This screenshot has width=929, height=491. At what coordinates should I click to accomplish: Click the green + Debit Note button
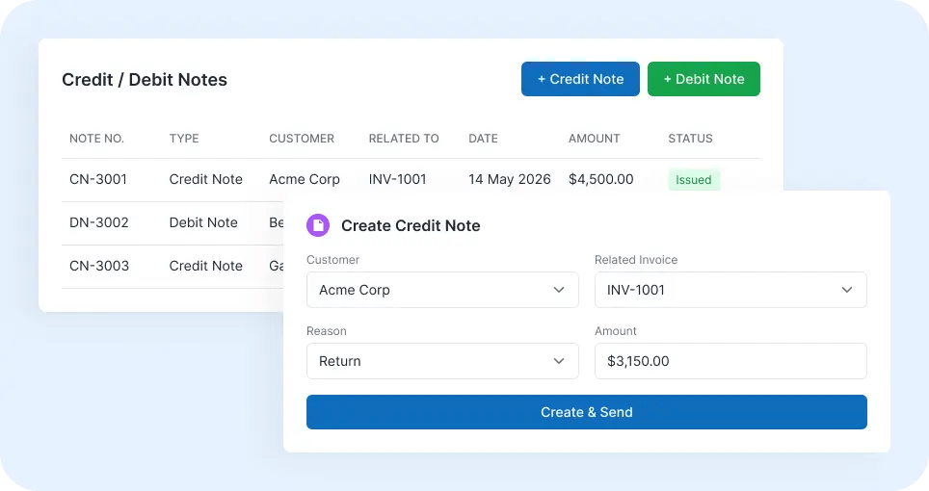[x=703, y=79]
